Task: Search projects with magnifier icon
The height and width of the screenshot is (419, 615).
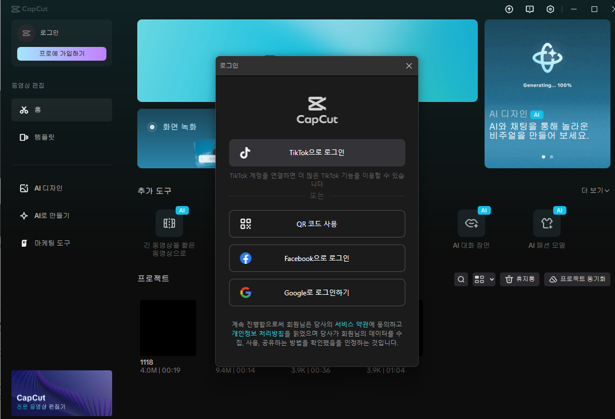Action: [x=461, y=279]
